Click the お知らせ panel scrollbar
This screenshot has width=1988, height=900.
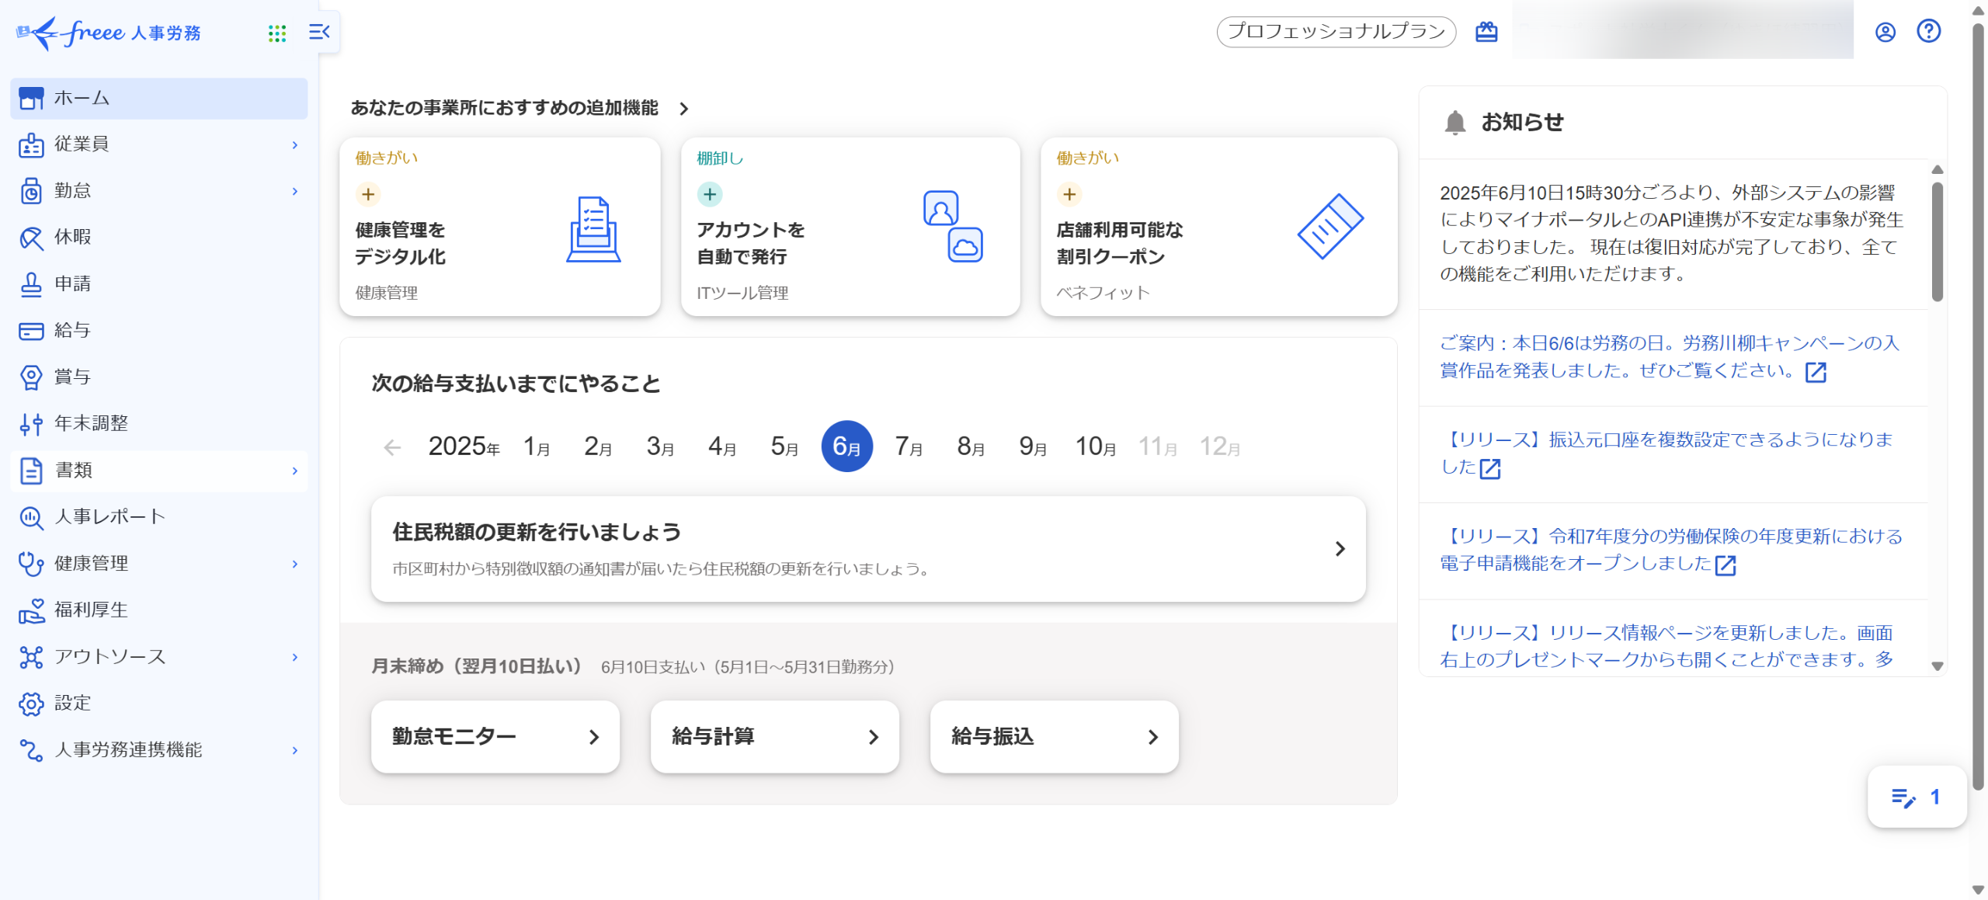click(x=1938, y=241)
